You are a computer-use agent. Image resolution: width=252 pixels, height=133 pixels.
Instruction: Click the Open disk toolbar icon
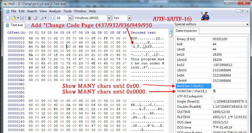[x=35, y=18]
